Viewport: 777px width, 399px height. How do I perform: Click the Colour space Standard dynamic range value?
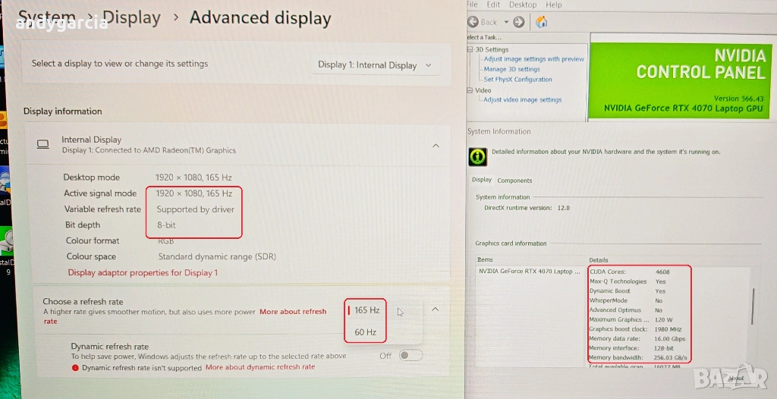(217, 256)
